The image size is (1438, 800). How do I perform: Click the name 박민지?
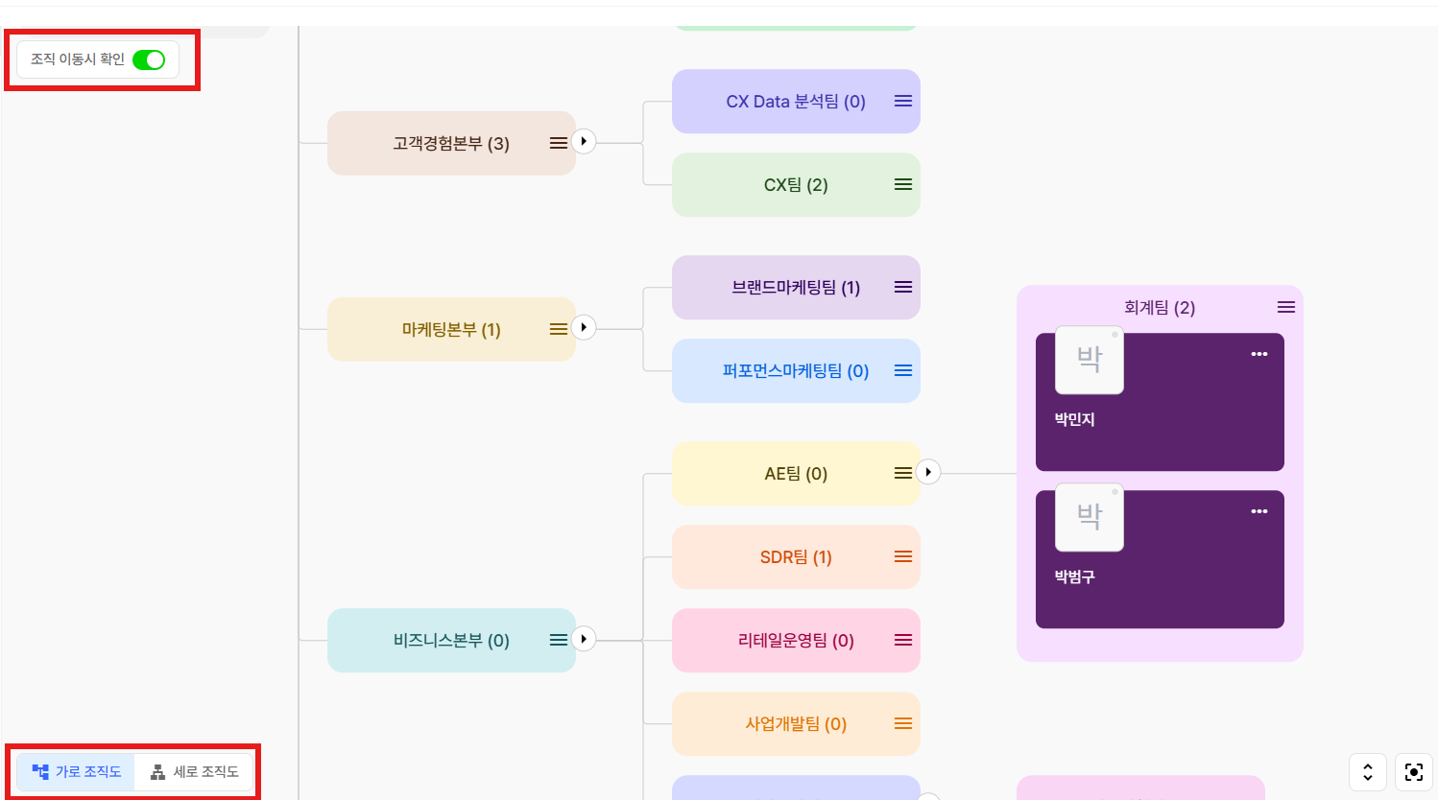[x=1074, y=419]
